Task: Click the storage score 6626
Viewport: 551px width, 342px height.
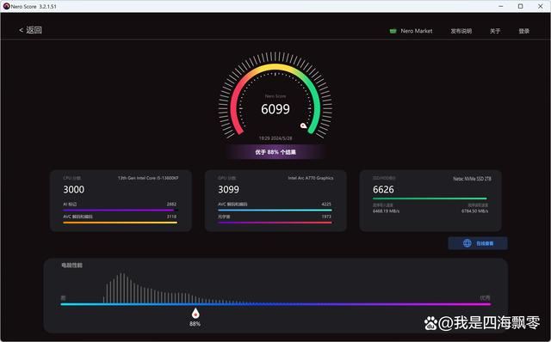Action: click(383, 189)
